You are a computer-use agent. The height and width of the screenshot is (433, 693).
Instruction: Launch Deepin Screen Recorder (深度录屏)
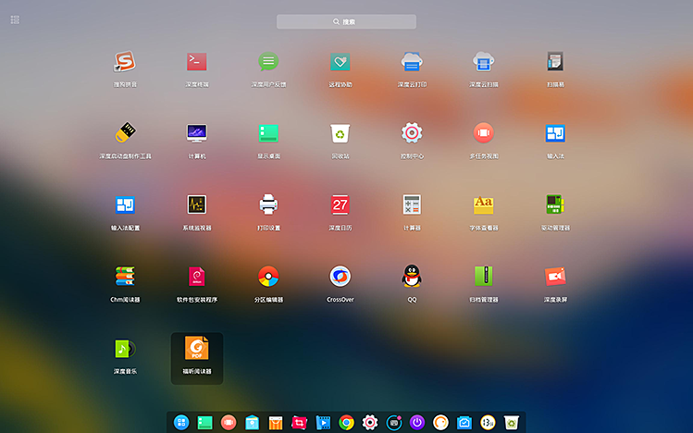click(555, 276)
